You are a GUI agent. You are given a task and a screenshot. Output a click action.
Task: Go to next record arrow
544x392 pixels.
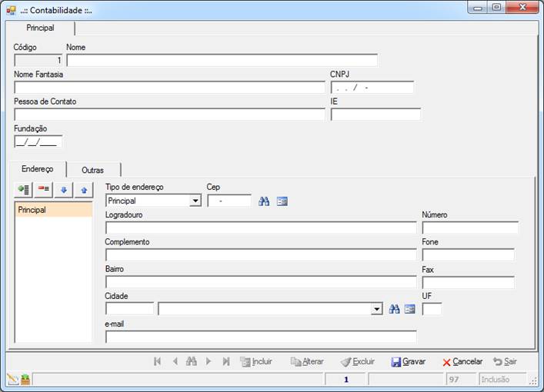click(x=209, y=361)
